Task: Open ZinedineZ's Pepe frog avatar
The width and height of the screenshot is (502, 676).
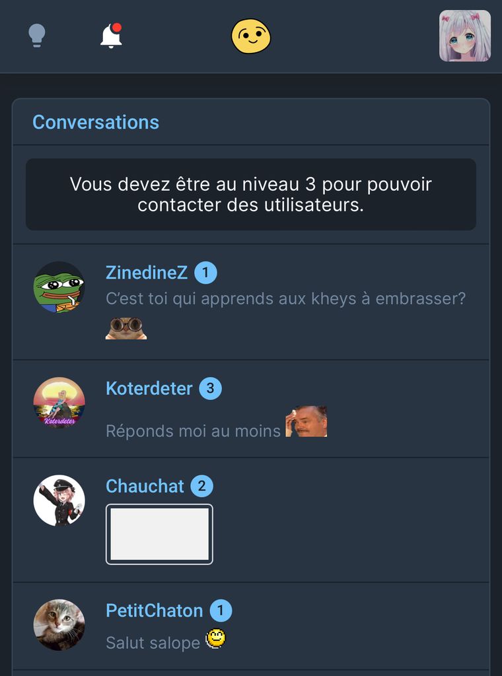Action: [59, 287]
